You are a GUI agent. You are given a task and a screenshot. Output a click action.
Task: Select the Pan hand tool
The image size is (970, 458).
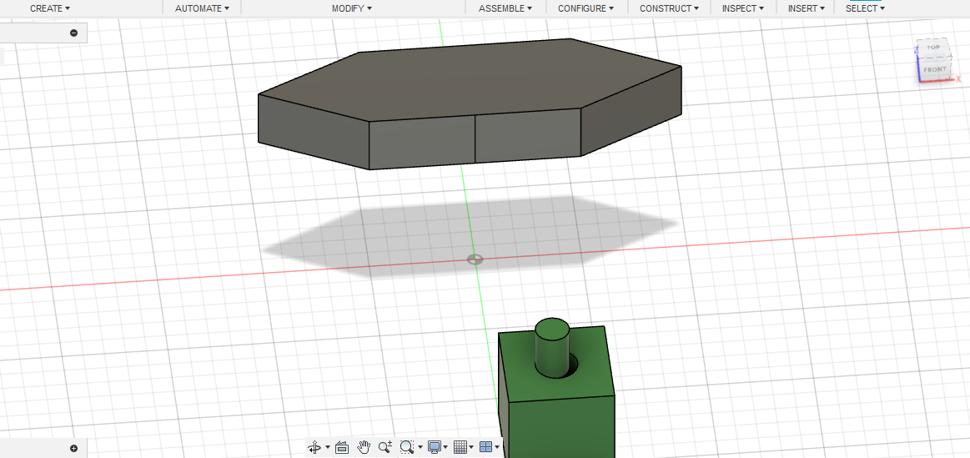pos(364,446)
